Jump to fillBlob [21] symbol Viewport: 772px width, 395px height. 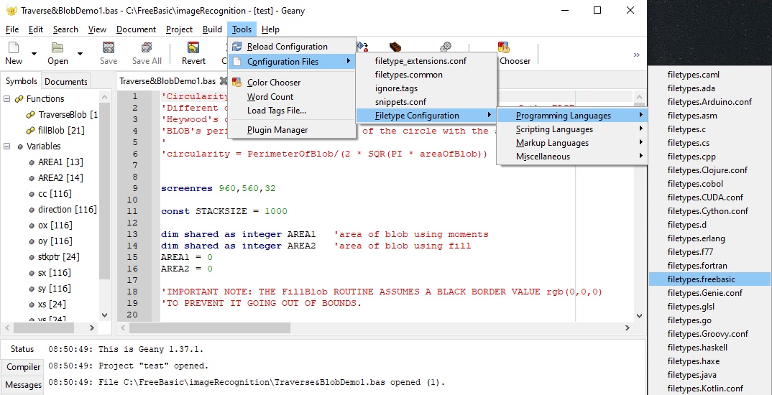coord(55,131)
